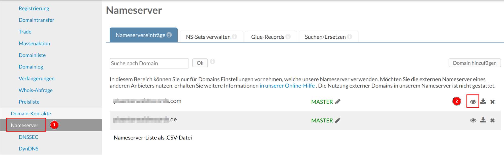Open the 'in unserer Online-Hilfe' link
504x155 pixels.
pyautogui.click(x=287, y=86)
